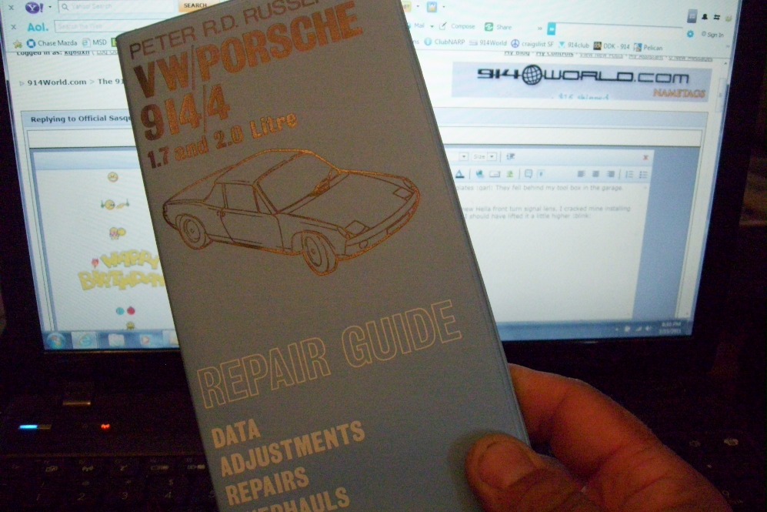
Task: Open the ClubNARP bookmark
Action: coord(444,42)
